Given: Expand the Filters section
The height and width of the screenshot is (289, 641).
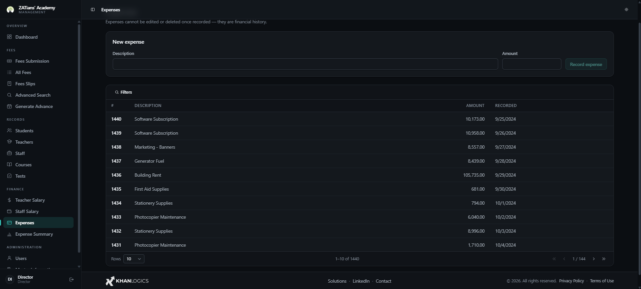Looking at the screenshot, I should click(x=123, y=92).
